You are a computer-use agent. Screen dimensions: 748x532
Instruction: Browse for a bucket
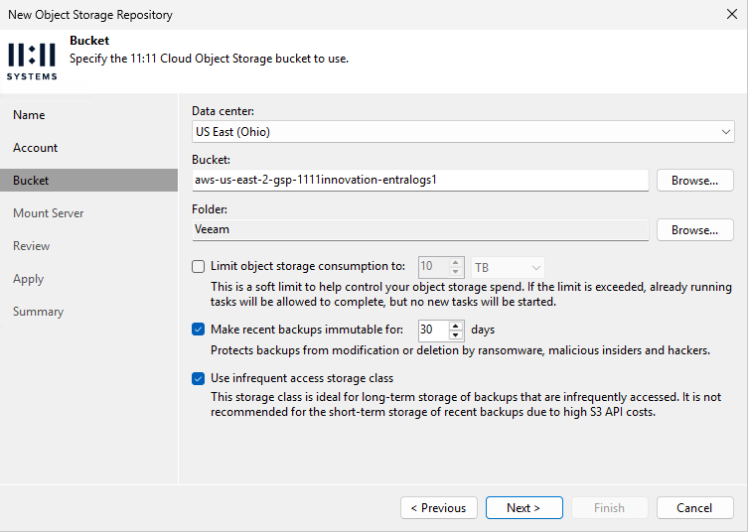[694, 181]
